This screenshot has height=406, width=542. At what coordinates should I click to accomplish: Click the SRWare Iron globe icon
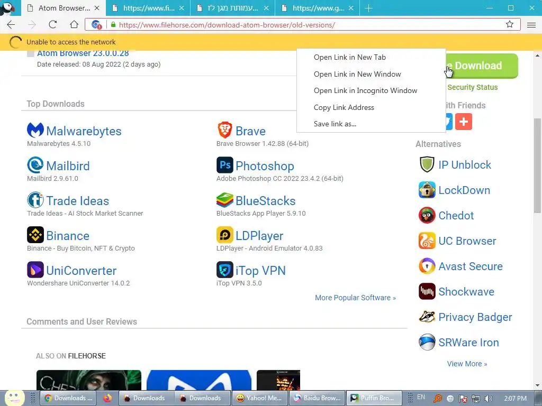coord(427,342)
